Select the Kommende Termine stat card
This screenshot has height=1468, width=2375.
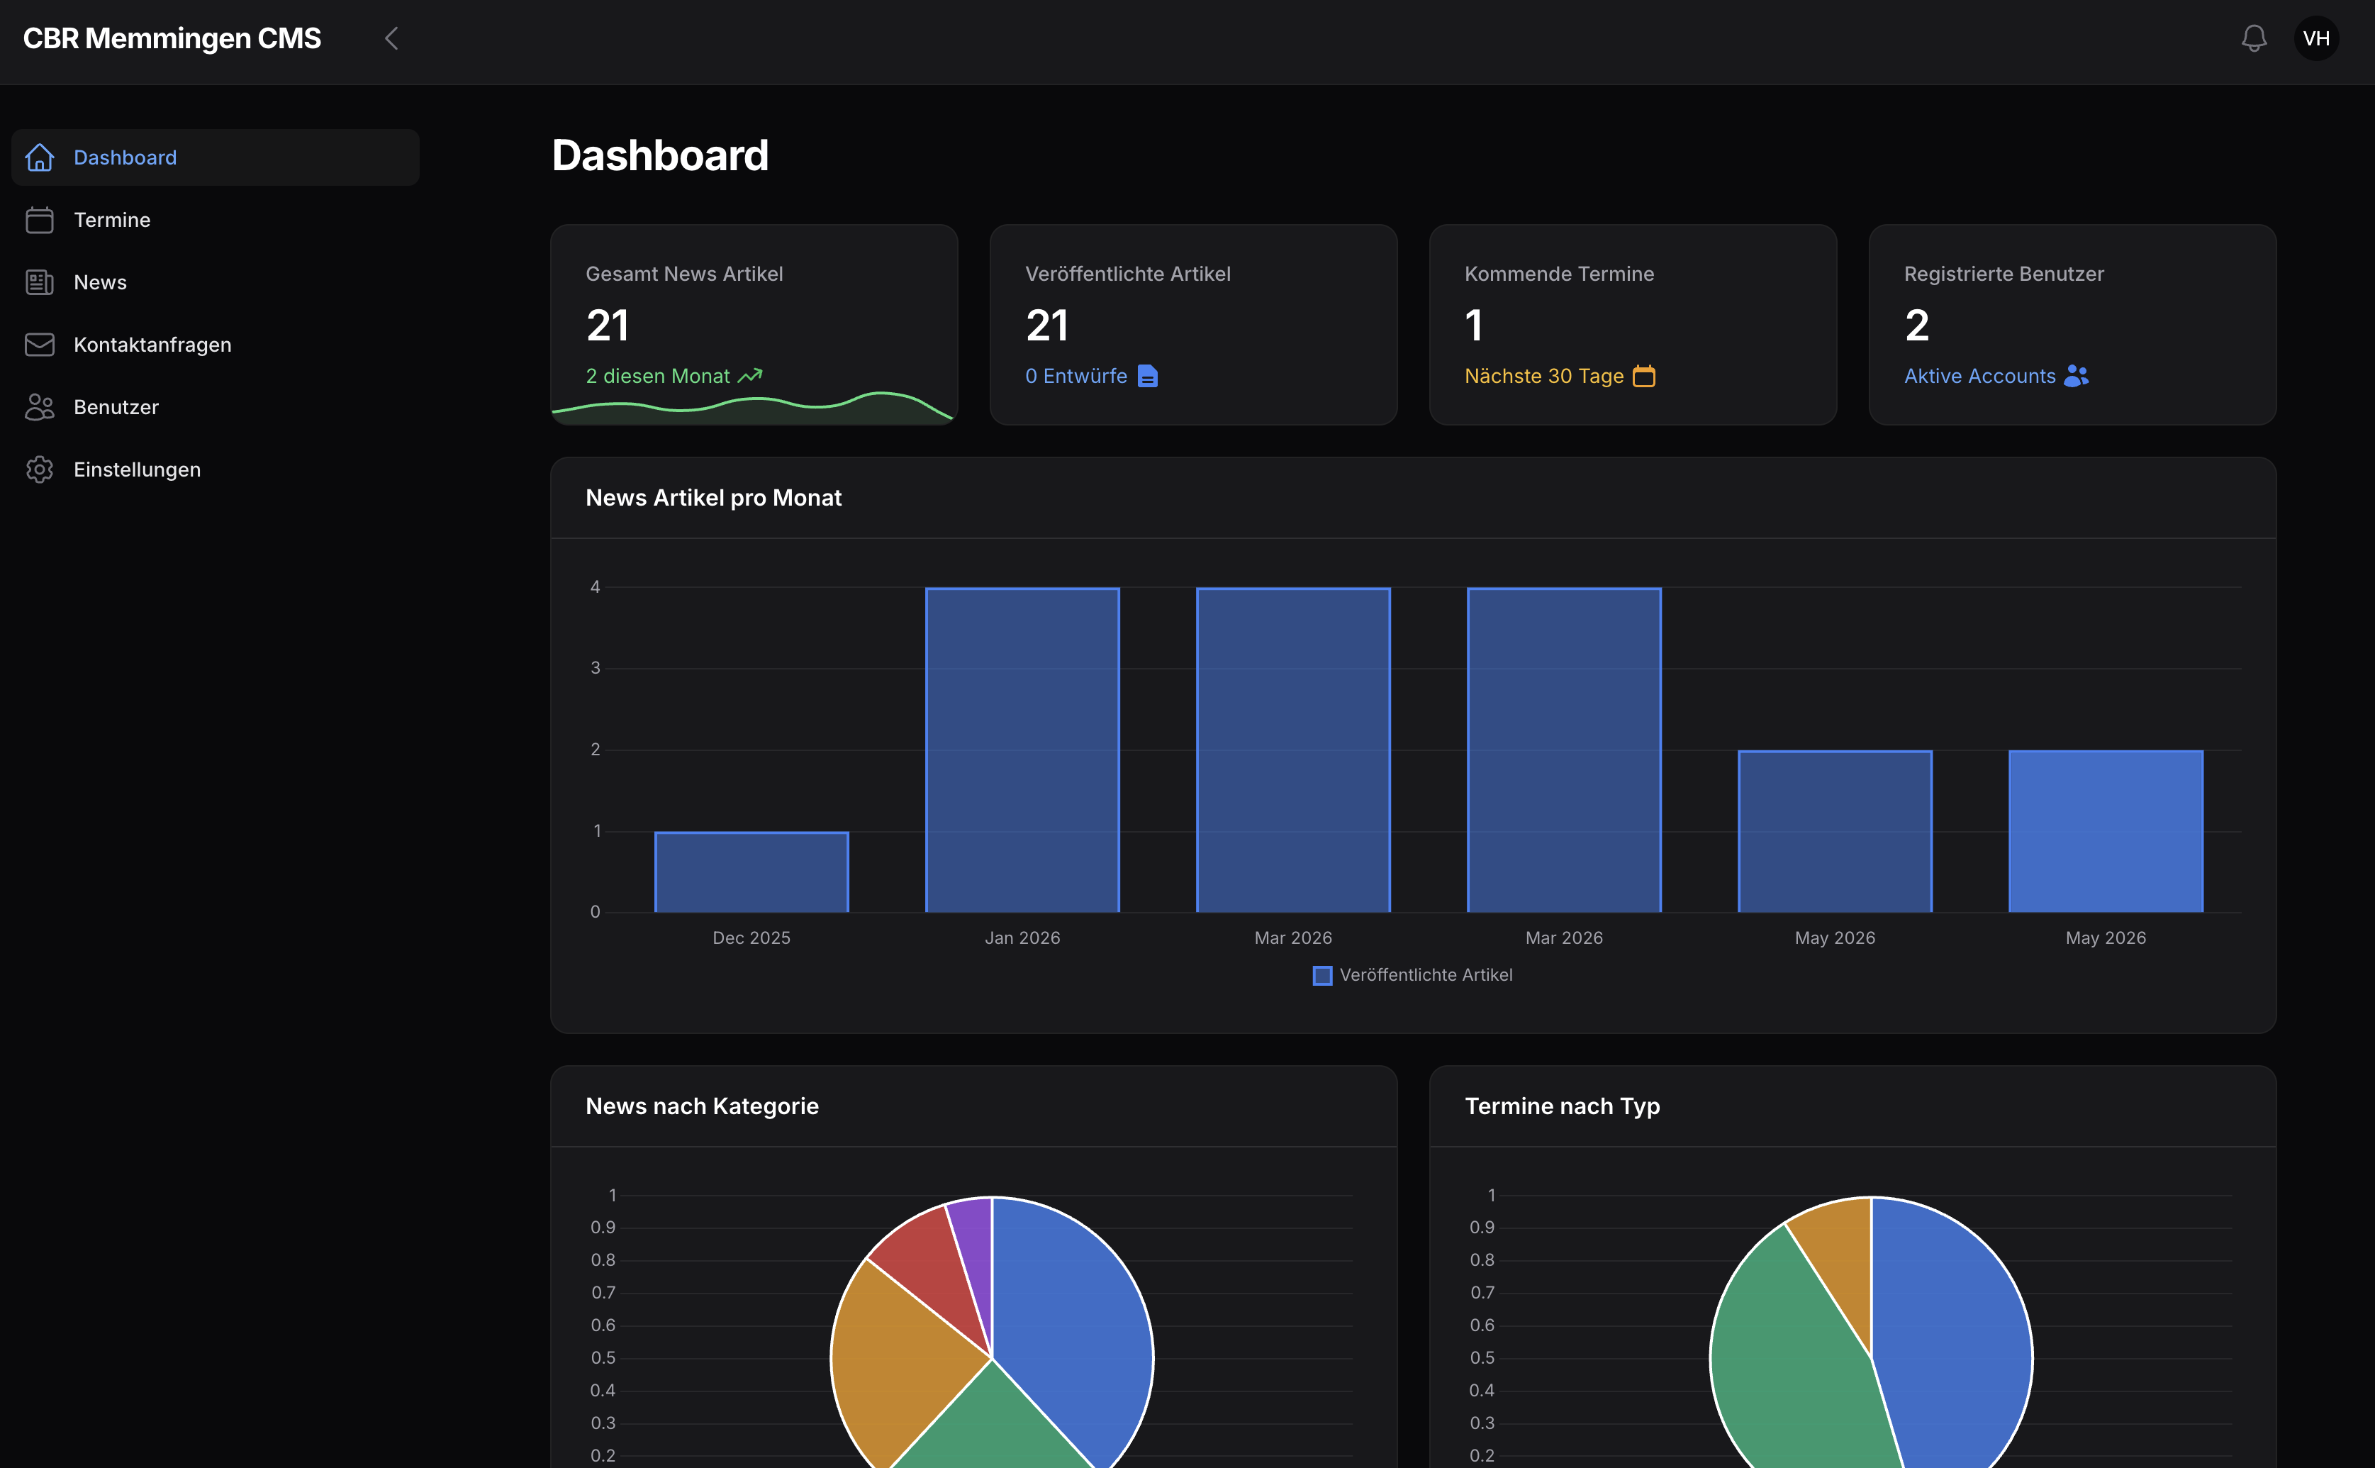point(1633,324)
